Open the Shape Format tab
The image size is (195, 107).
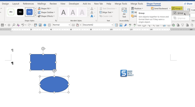[154, 4]
